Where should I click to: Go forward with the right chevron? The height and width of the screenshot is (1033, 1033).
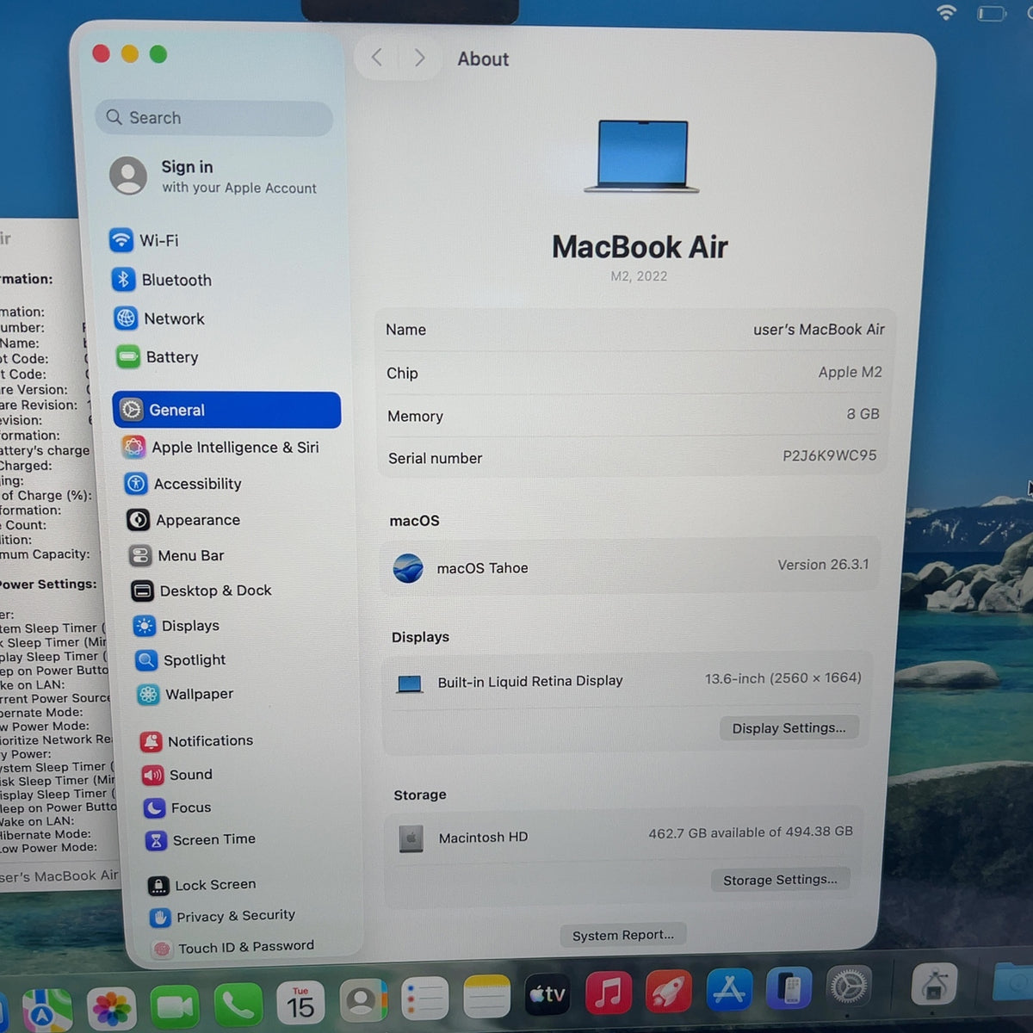[x=419, y=58]
